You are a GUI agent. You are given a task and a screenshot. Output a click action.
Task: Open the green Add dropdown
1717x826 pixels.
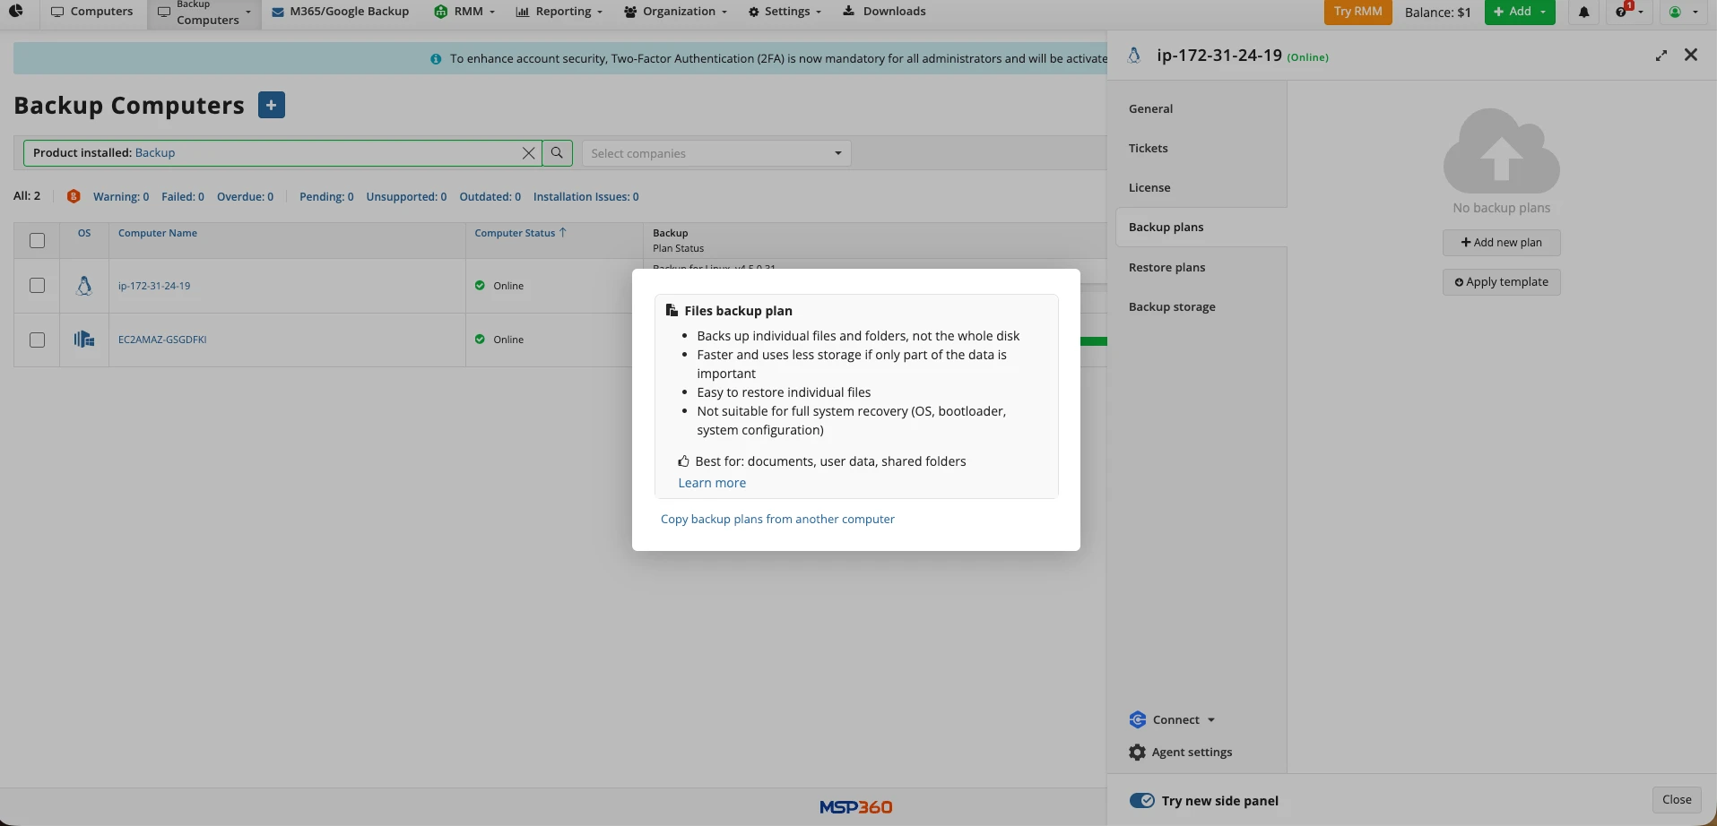[x=1520, y=12]
